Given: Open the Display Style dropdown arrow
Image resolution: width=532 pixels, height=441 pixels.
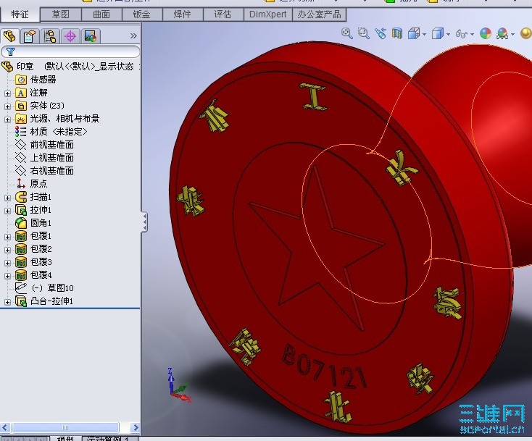Looking at the screenshot, I should point(448,34).
